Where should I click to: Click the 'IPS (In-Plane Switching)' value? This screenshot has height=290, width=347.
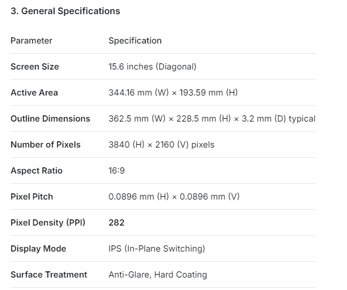coord(156,249)
